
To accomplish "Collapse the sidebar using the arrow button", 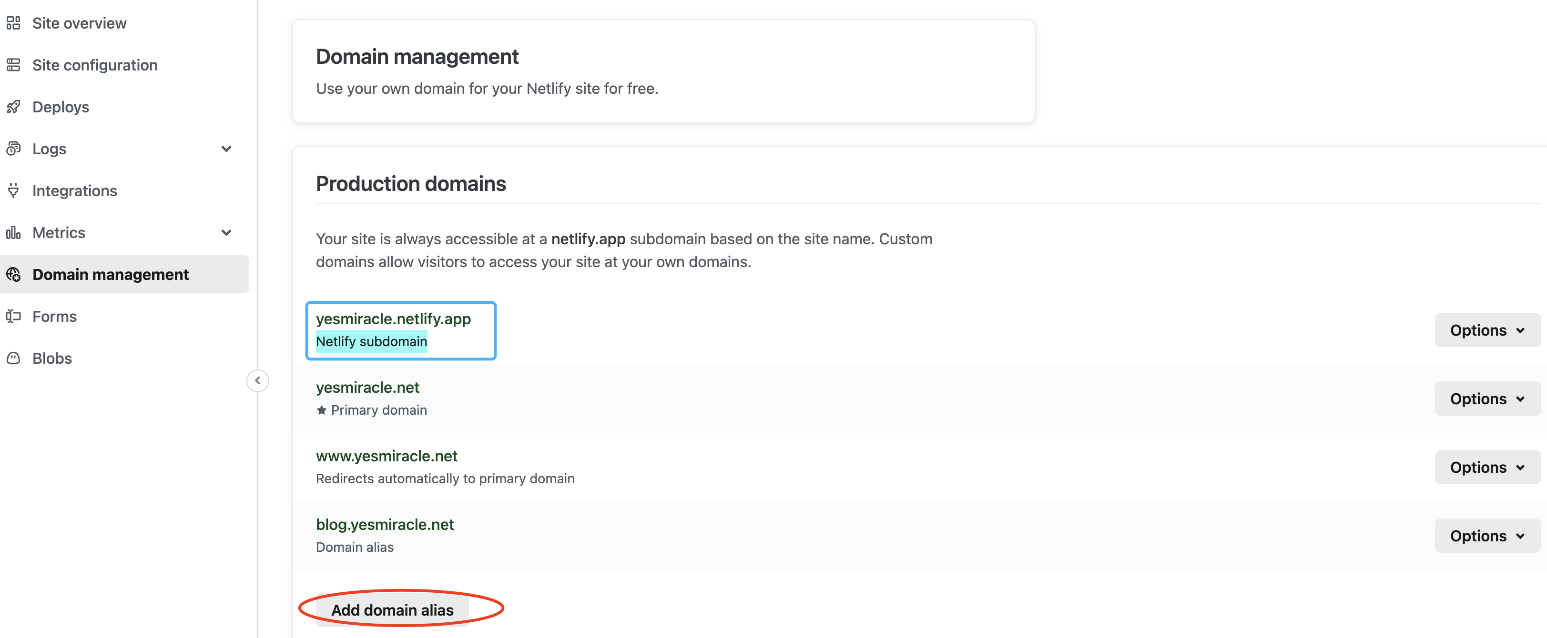I will tap(257, 380).
